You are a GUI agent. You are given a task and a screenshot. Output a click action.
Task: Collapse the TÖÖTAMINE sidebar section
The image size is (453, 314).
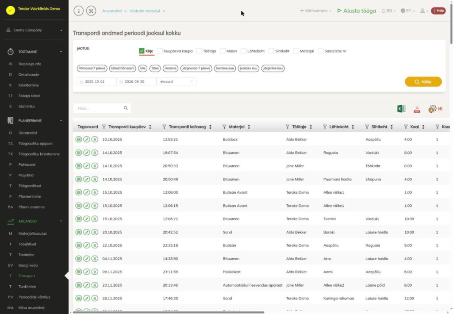pos(35,52)
